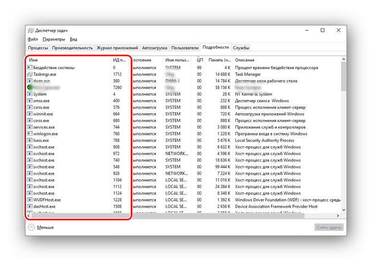Screen dimensions: 372x261
Task: Sort by the Память column header
Action: (220, 60)
